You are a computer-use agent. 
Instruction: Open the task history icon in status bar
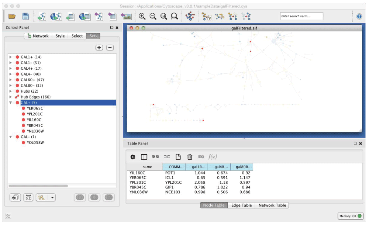[8, 216]
